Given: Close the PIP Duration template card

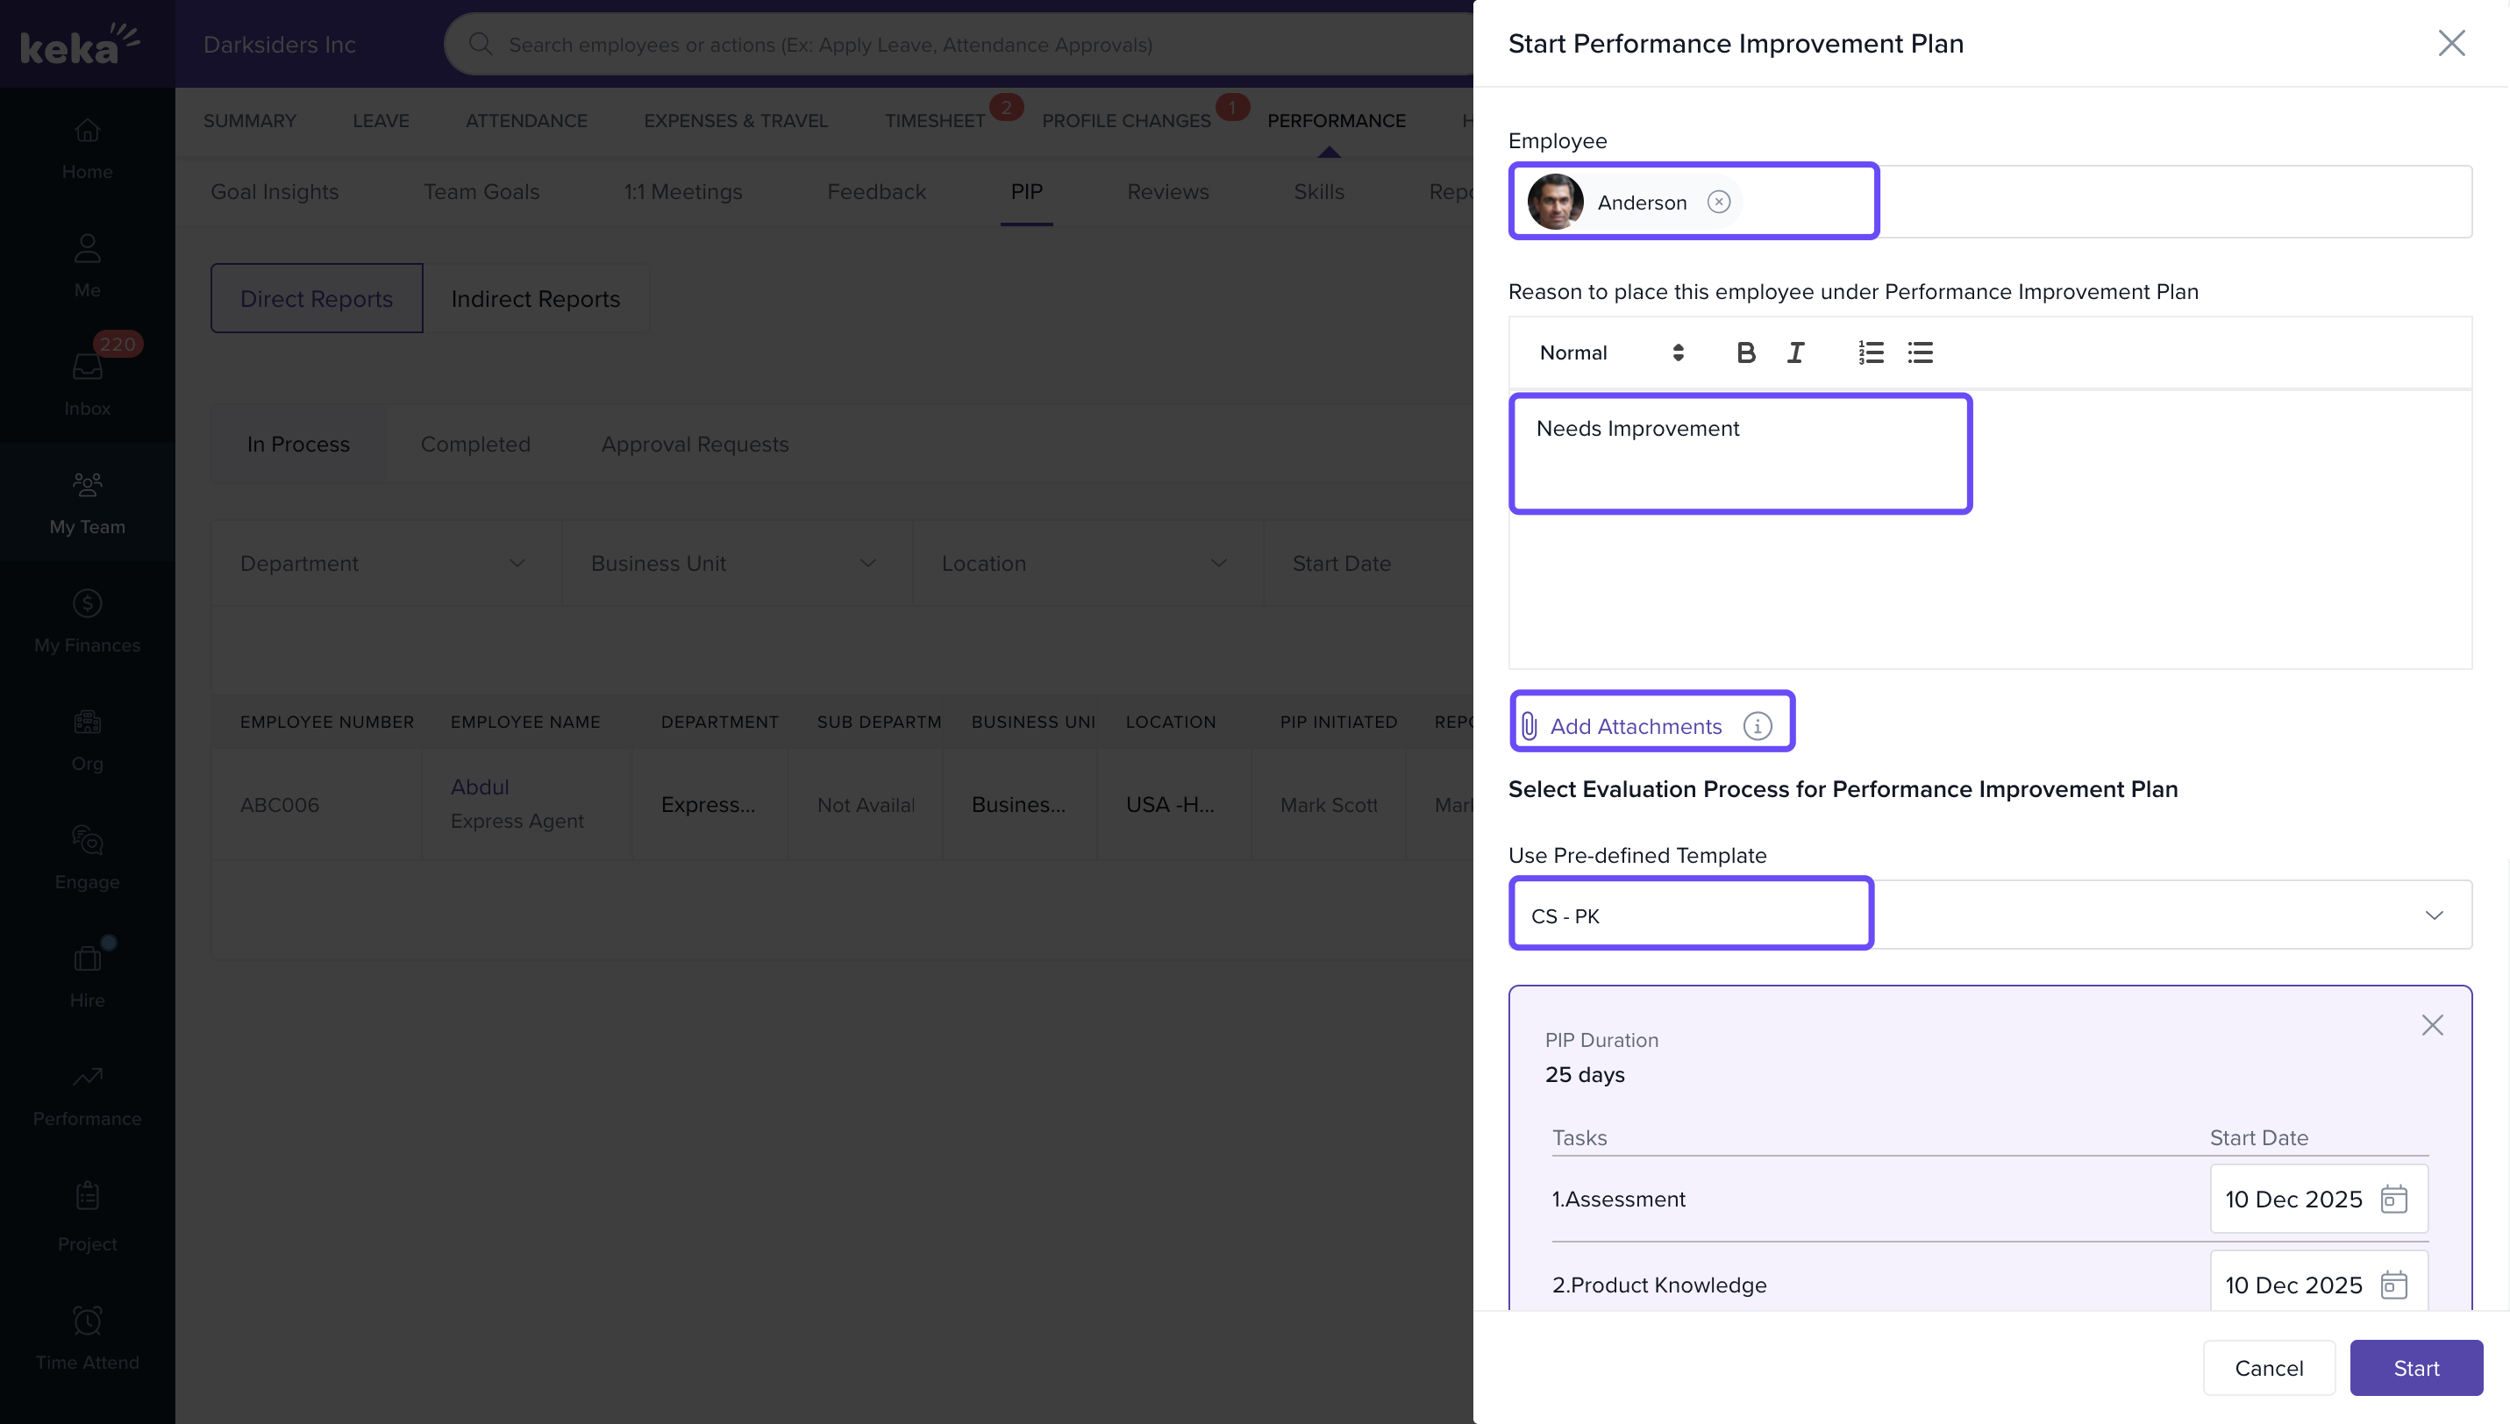Looking at the screenshot, I should (x=2432, y=1024).
